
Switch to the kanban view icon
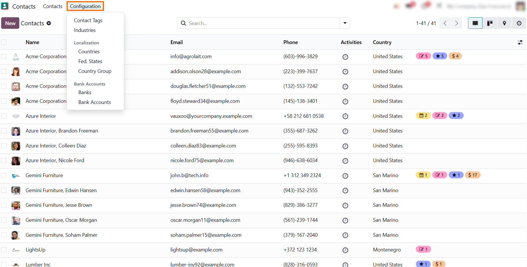[490, 23]
